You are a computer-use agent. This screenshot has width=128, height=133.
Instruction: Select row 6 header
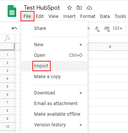[7, 95]
